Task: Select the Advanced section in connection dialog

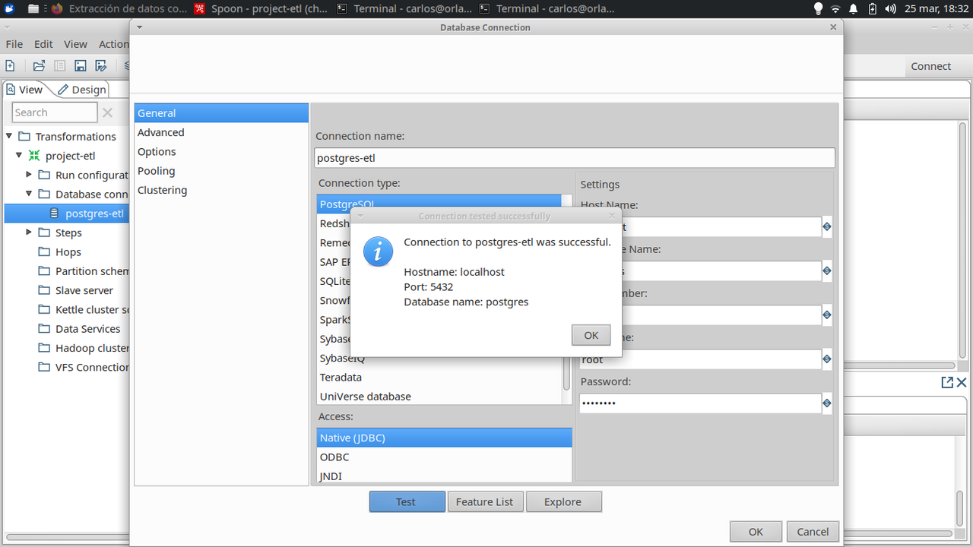Action: coord(221,132)
